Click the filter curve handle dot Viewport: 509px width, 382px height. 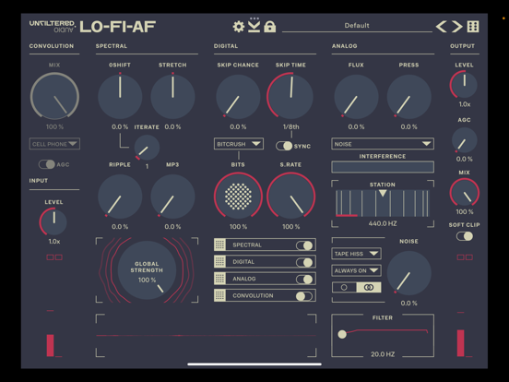click(342, 334)
